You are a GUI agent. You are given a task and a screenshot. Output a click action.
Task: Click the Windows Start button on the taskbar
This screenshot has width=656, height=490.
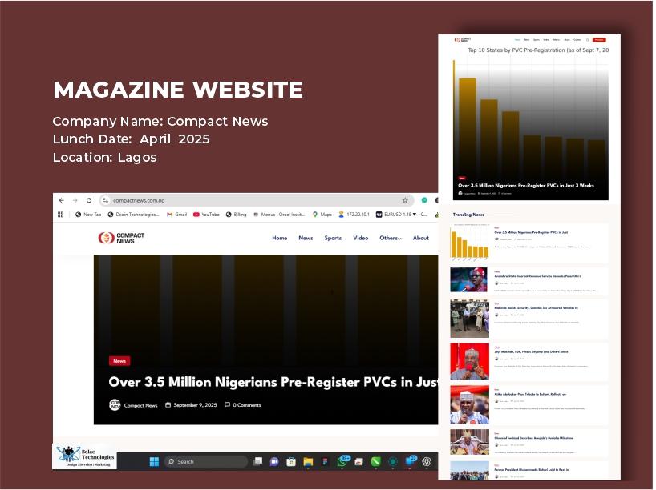tap(152, 461)
